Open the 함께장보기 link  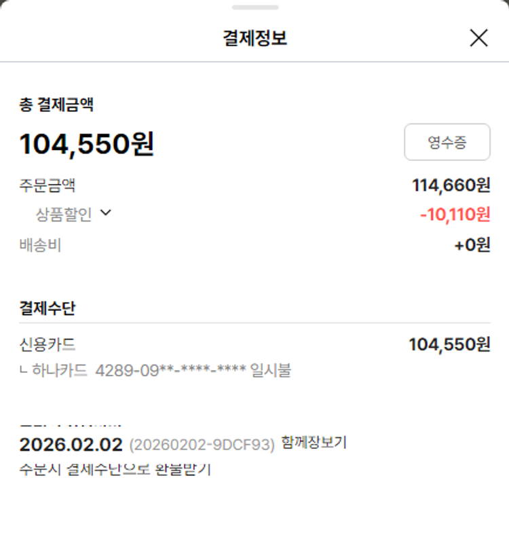pyautogui.click(x=314, y=443)
